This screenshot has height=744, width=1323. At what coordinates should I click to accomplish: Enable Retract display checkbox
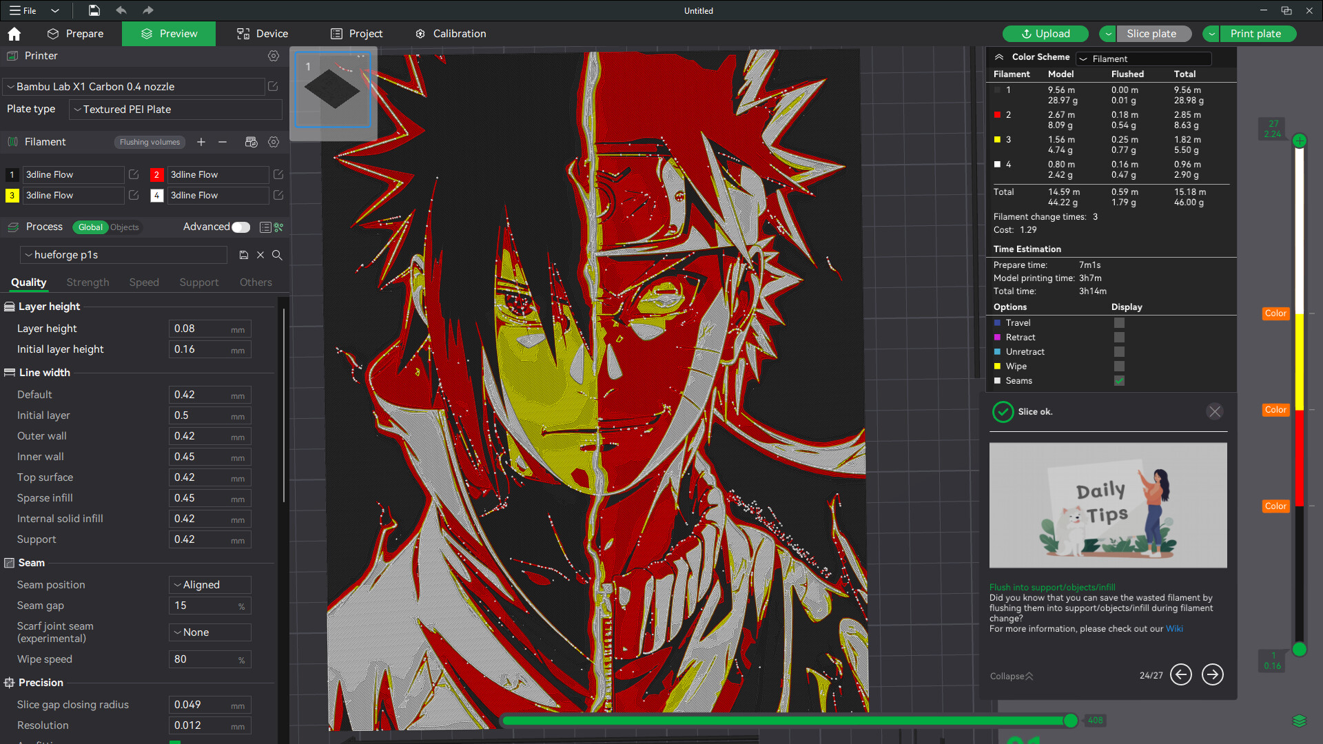(x=1119, y=338)
